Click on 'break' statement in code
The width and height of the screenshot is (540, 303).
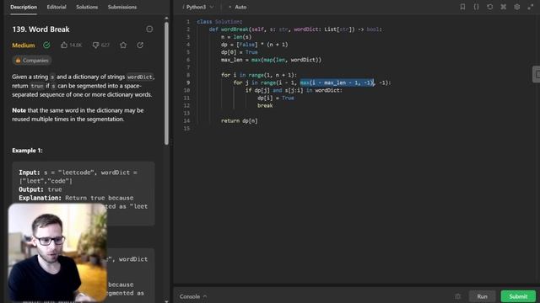(265, 105)
